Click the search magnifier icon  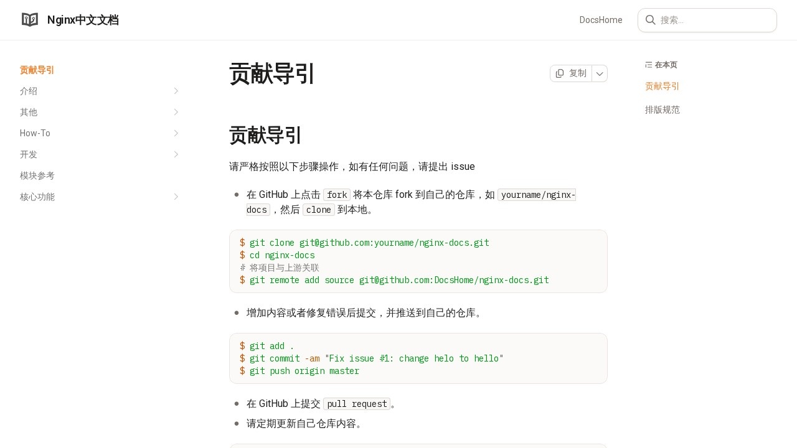pos(650,20)
